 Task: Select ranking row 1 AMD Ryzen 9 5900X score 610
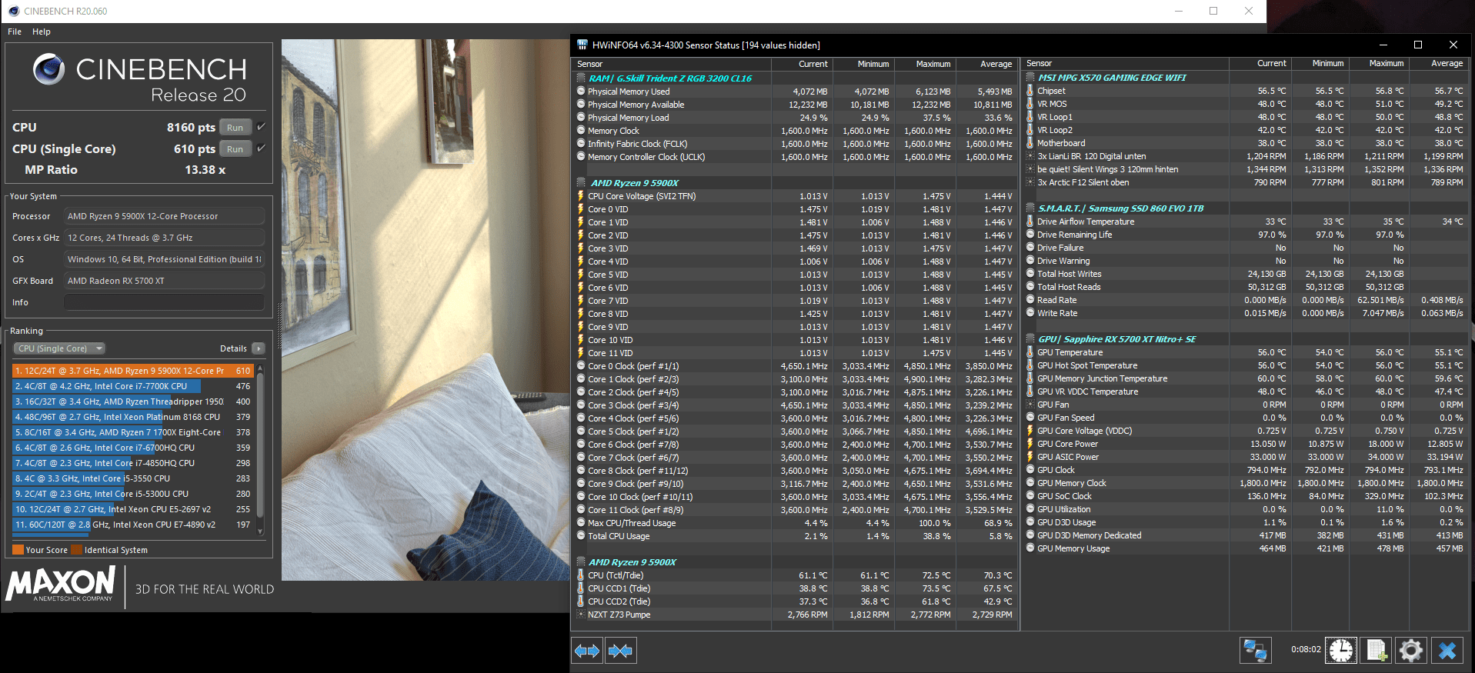pyautogui.click(x=133, y=371)
